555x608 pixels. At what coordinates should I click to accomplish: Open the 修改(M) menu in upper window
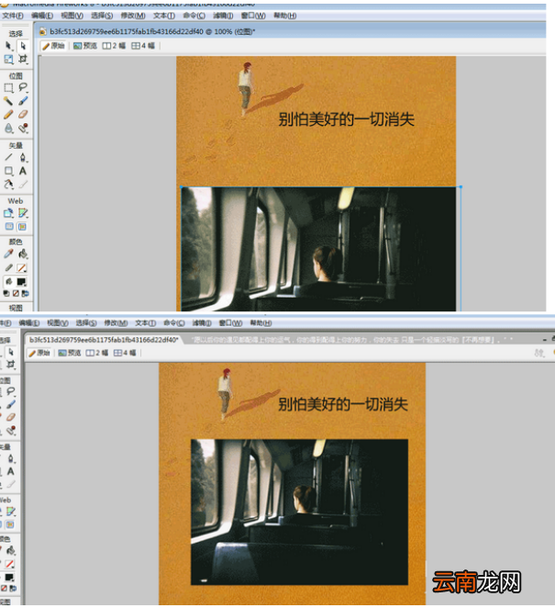[133, 16]
